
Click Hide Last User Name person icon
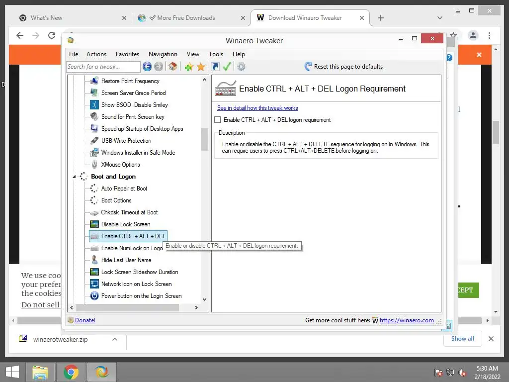pos(94,260)
